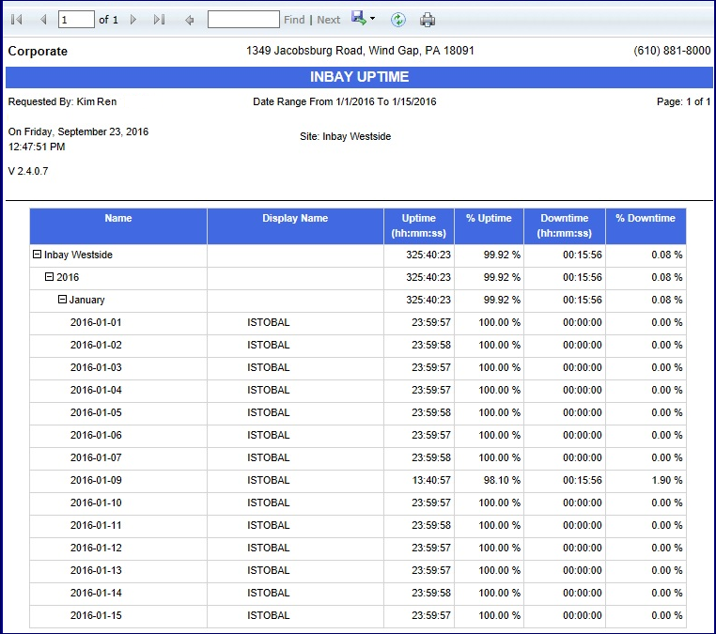The image size is (716, 634).
Task: Jump to the last report page
Action: (159, 20)
